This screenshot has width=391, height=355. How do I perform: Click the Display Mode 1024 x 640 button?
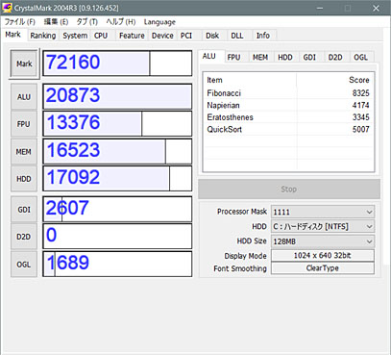323,256
